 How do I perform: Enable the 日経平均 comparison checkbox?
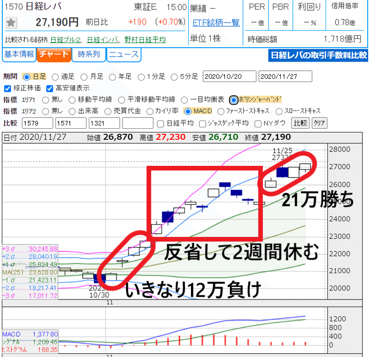[160, 124]
